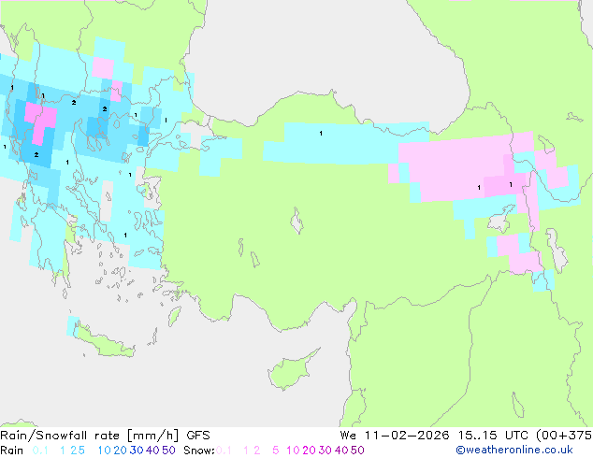Image resolution: width=593 pixels, height=458 pixels.
Task: Pick the Rain 1 legend color value
Action: click(63, 451)
